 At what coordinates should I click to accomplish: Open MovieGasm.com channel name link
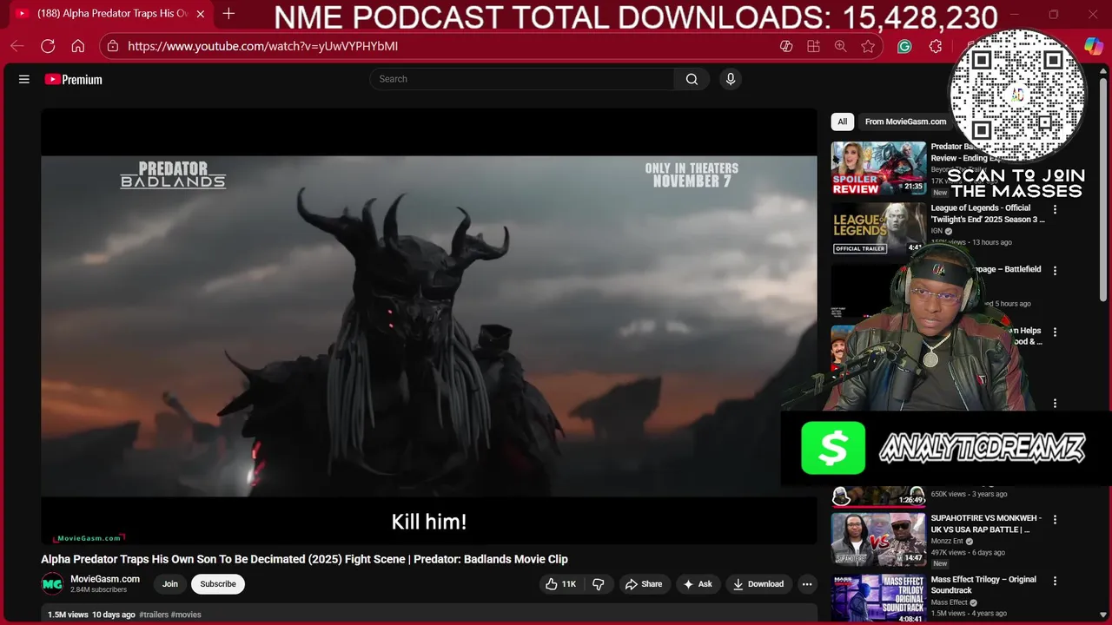pos(105,579)
